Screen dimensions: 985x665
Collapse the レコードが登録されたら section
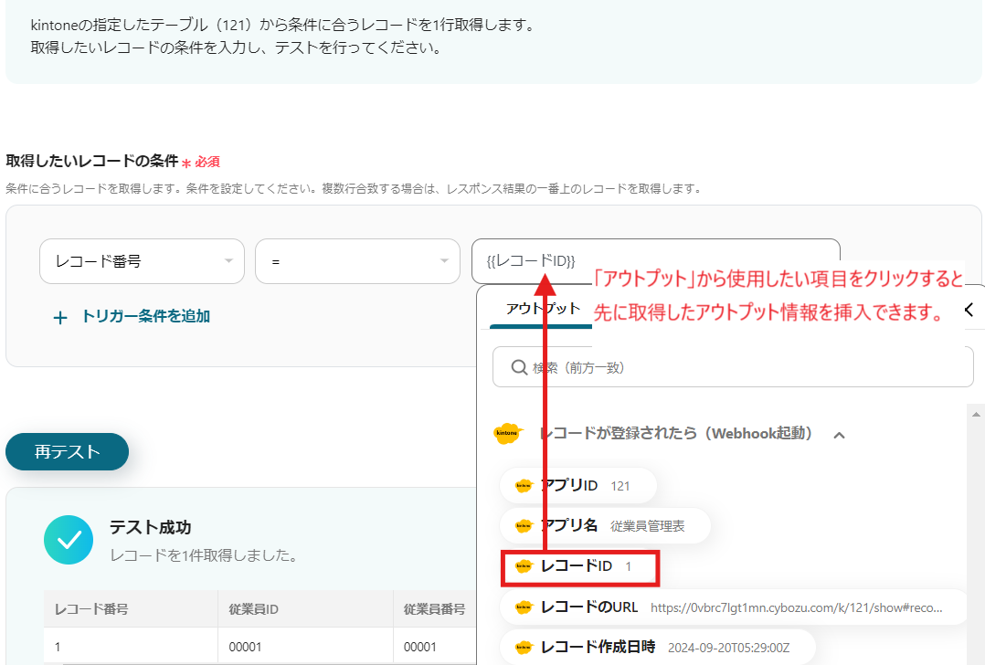click(839, 435)
